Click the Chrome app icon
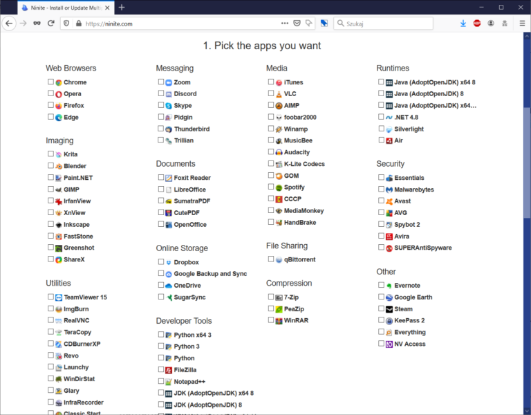531x415 pixels. coord(59,82)
